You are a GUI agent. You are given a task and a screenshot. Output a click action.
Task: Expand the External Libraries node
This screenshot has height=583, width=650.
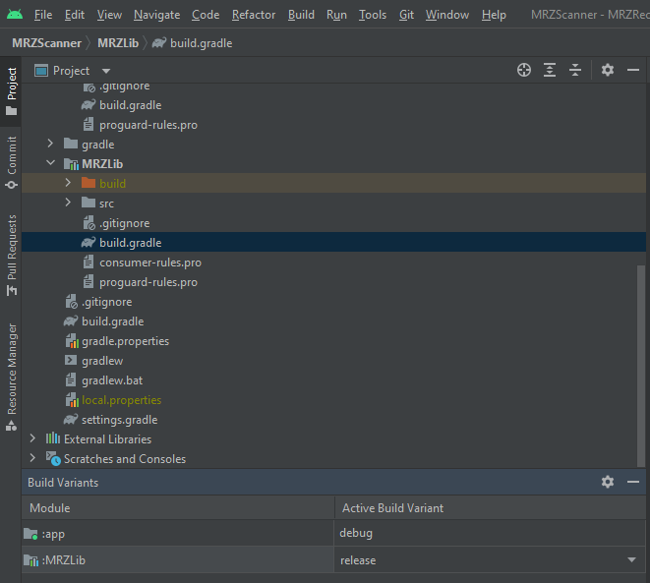[x=33, y=439]
